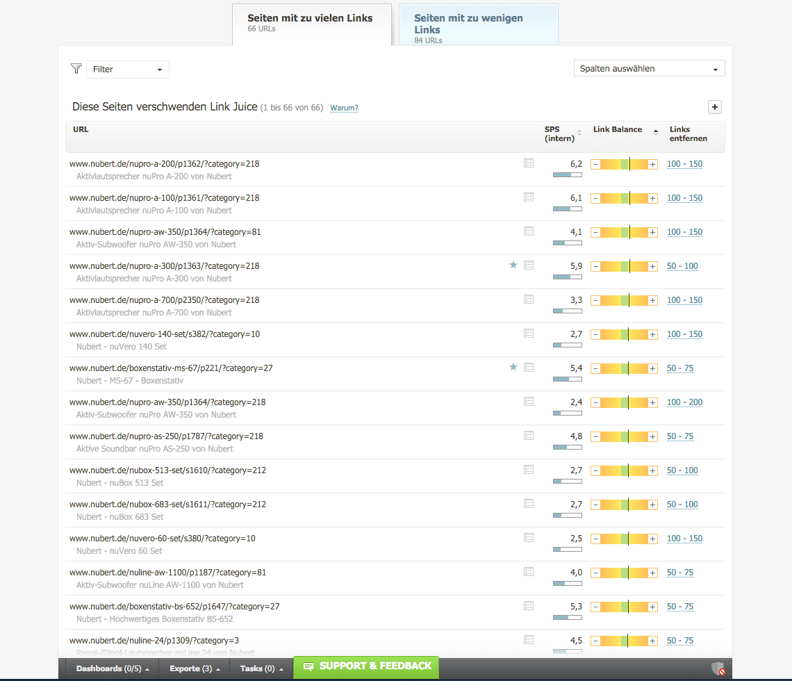Image resolution: width=792 pixels, height=681 pixels.
Task: Open details icon for nupro-a-100 row
Action: [528, 197]
